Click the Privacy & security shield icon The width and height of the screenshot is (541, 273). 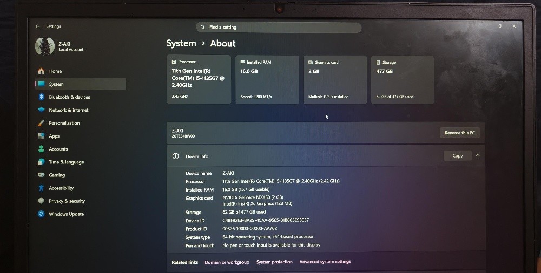pos(42,201)
